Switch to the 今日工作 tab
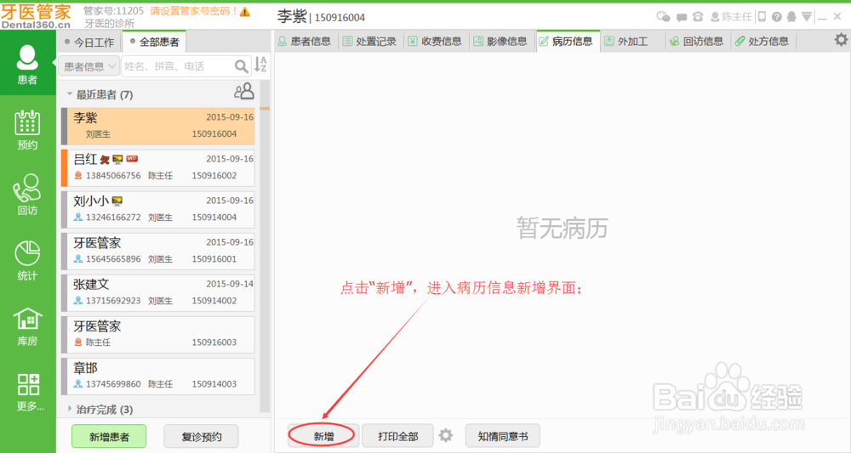Screen dimensions: 851x453 89,42
